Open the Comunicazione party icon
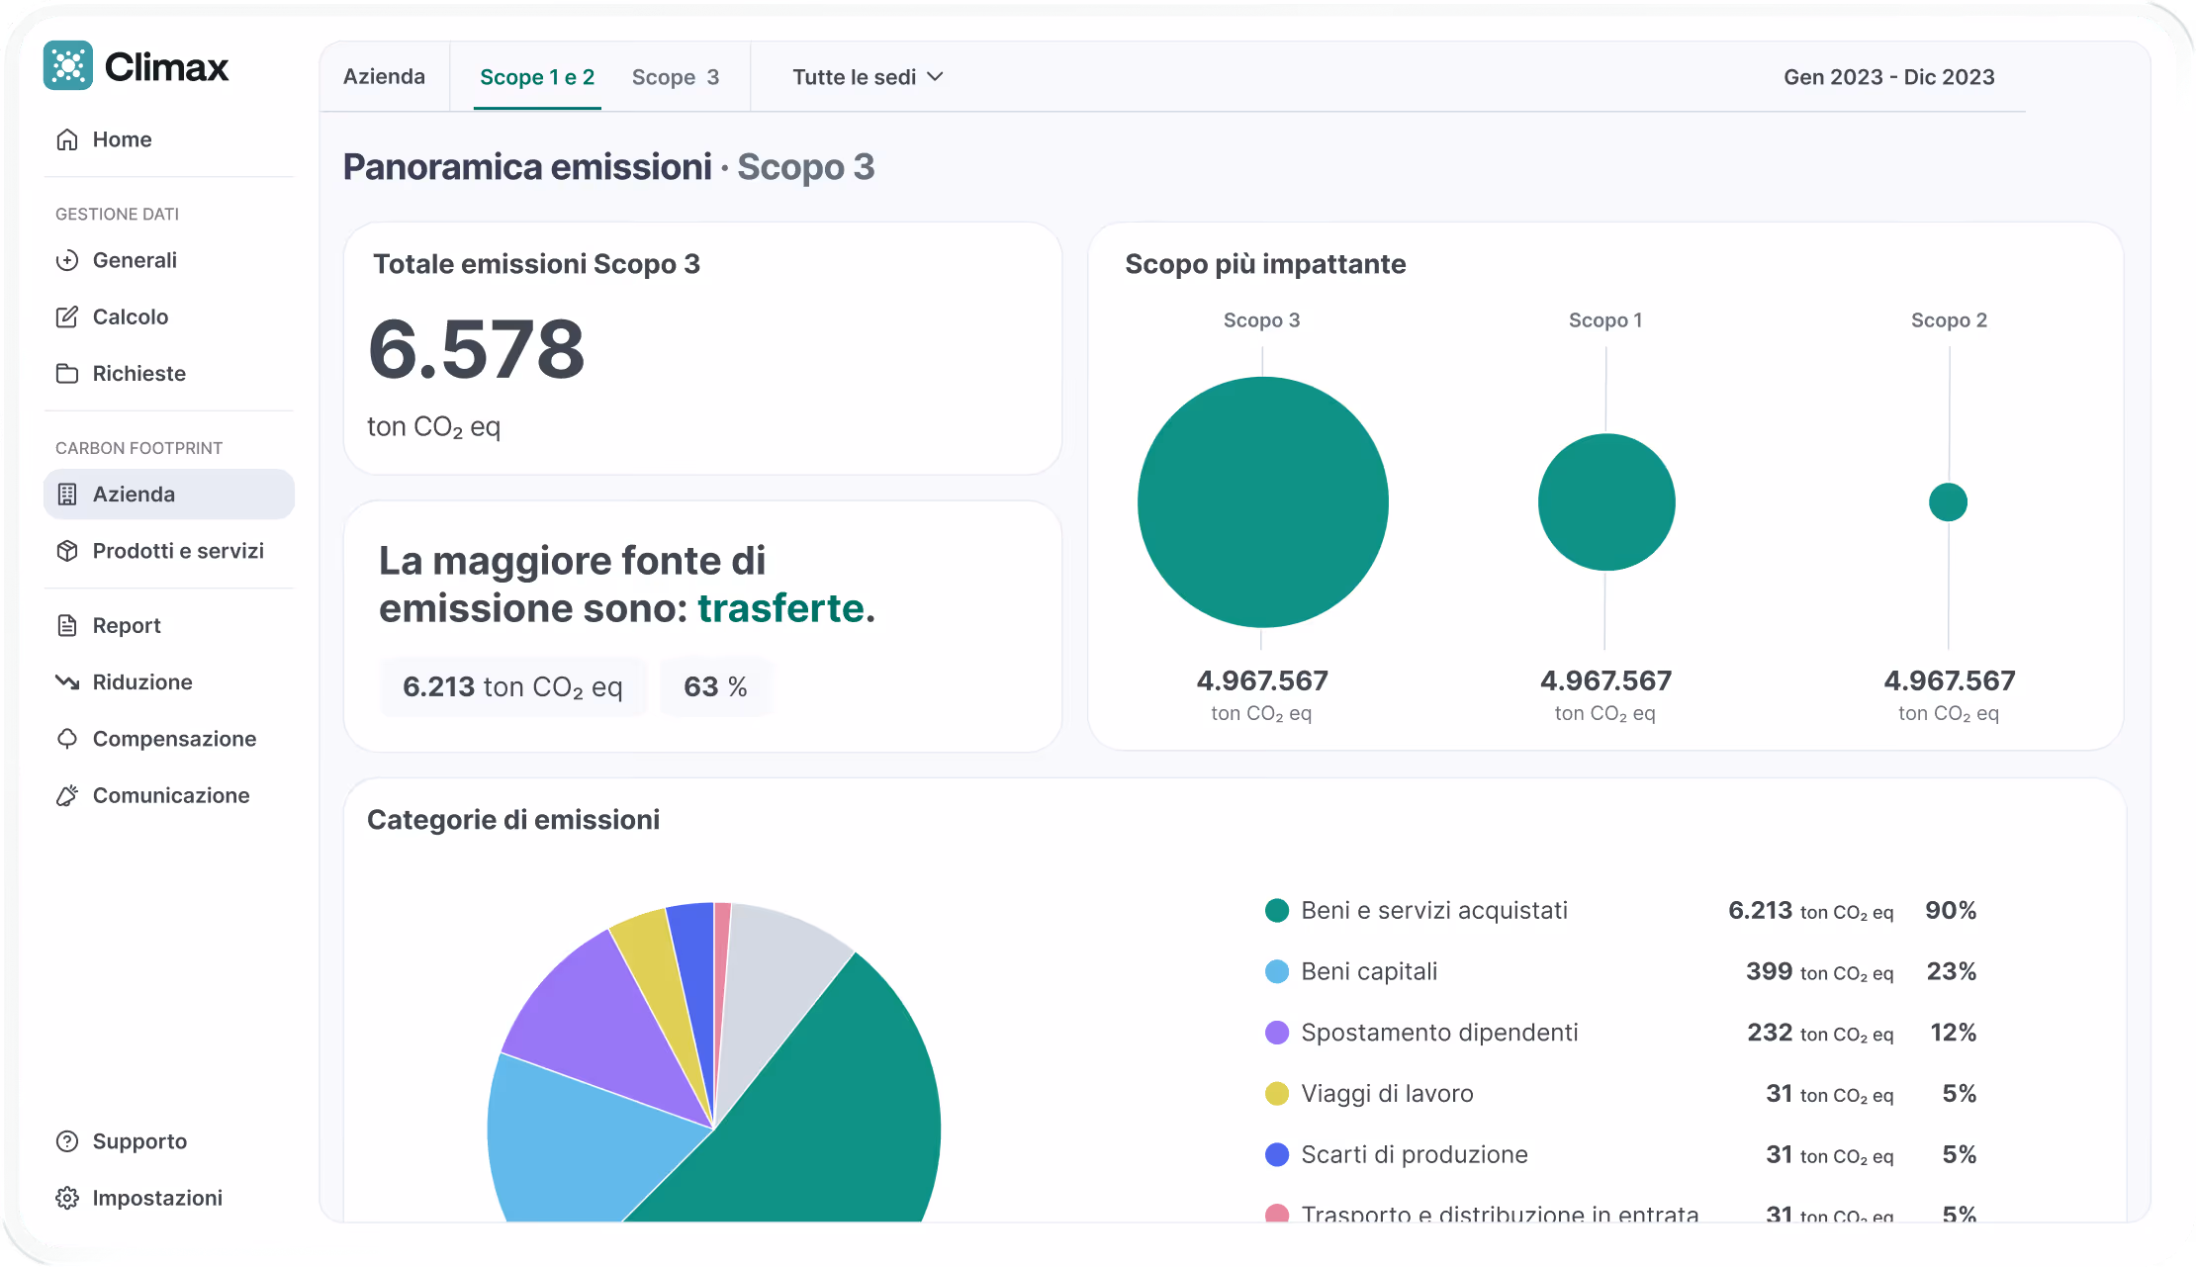This screenshot has height=1267, width=2196. pyautogui.click(x=67, y=795)
